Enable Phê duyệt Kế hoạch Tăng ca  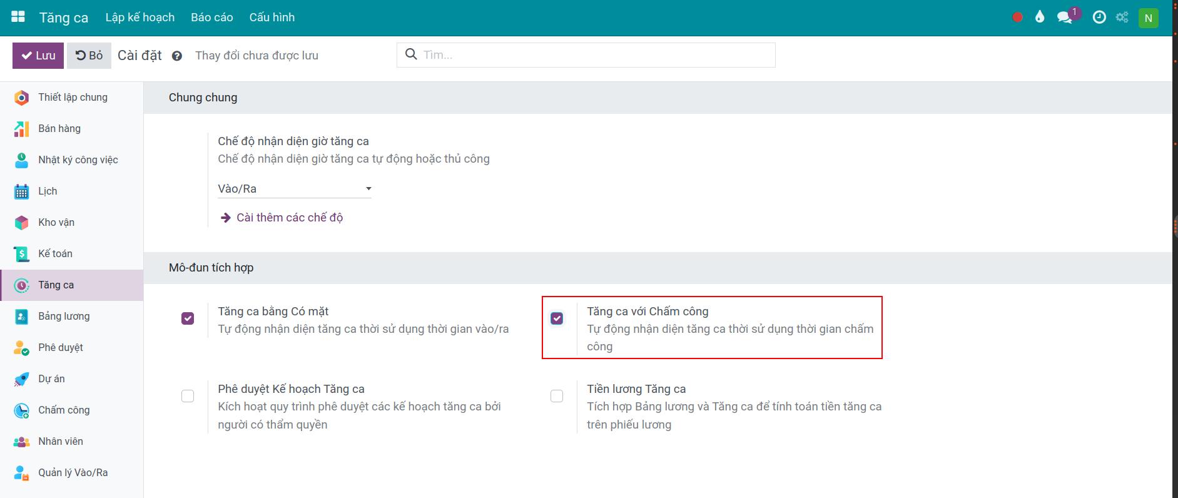[x=188, y=396]
